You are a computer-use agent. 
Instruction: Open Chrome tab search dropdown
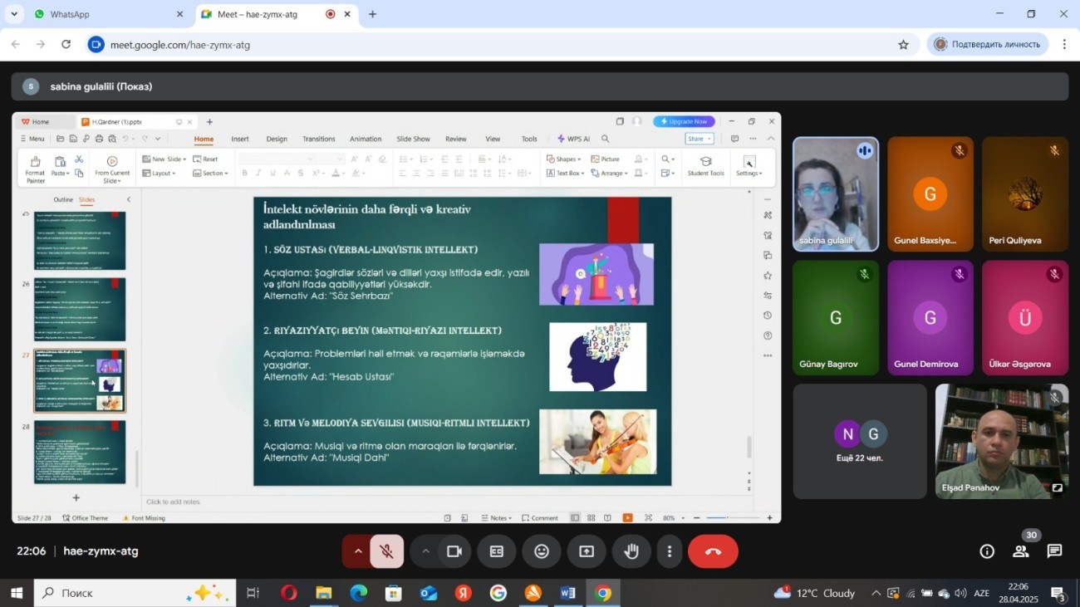(x=14, y=14)
